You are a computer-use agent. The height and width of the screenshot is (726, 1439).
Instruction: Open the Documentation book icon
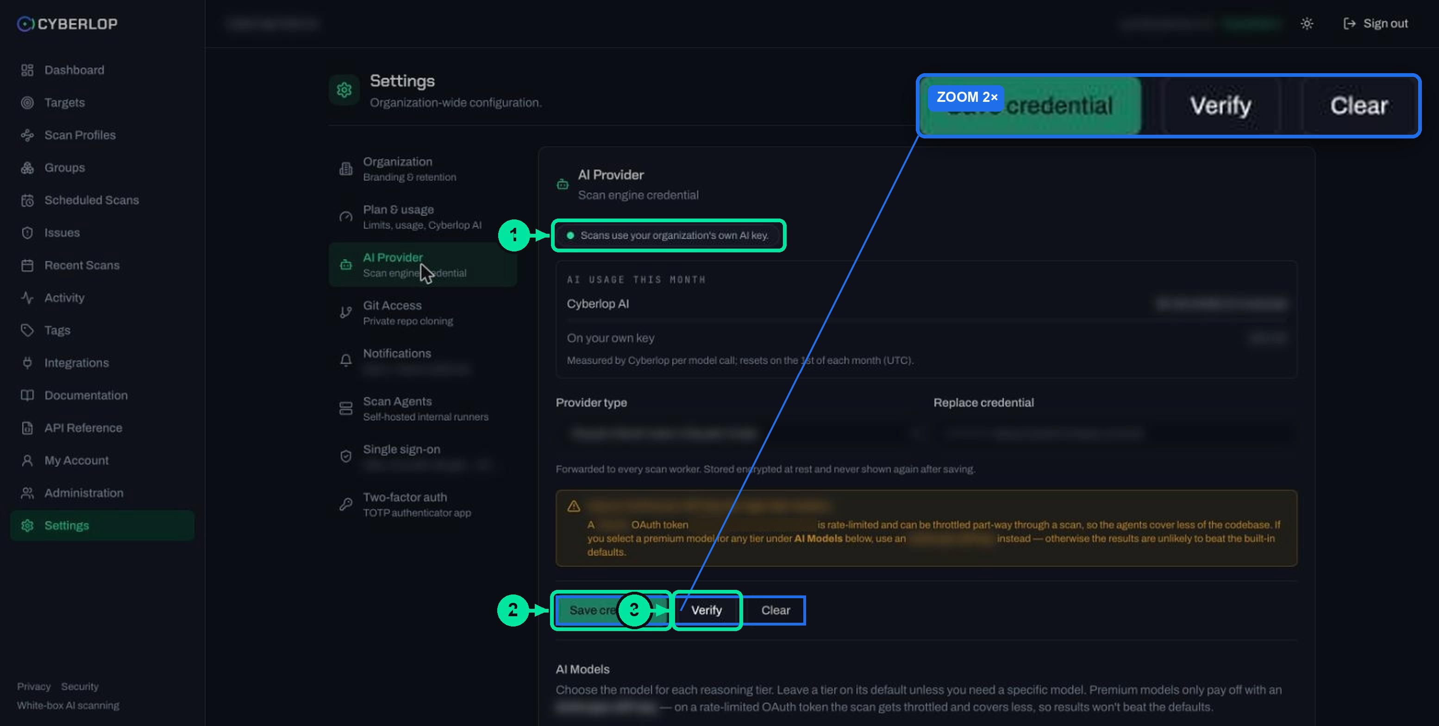pos(27,395)
